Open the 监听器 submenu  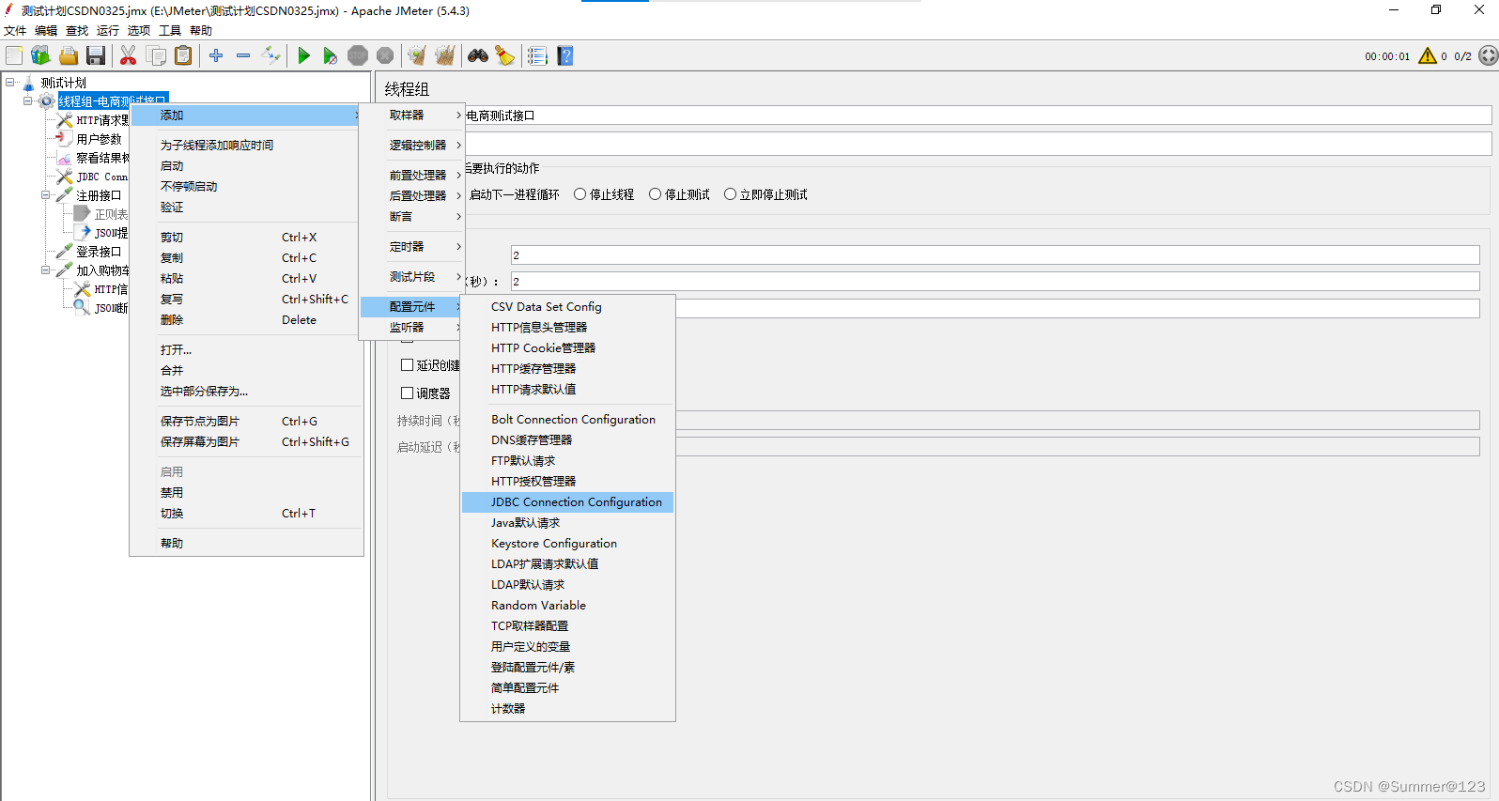click(412, 327)
